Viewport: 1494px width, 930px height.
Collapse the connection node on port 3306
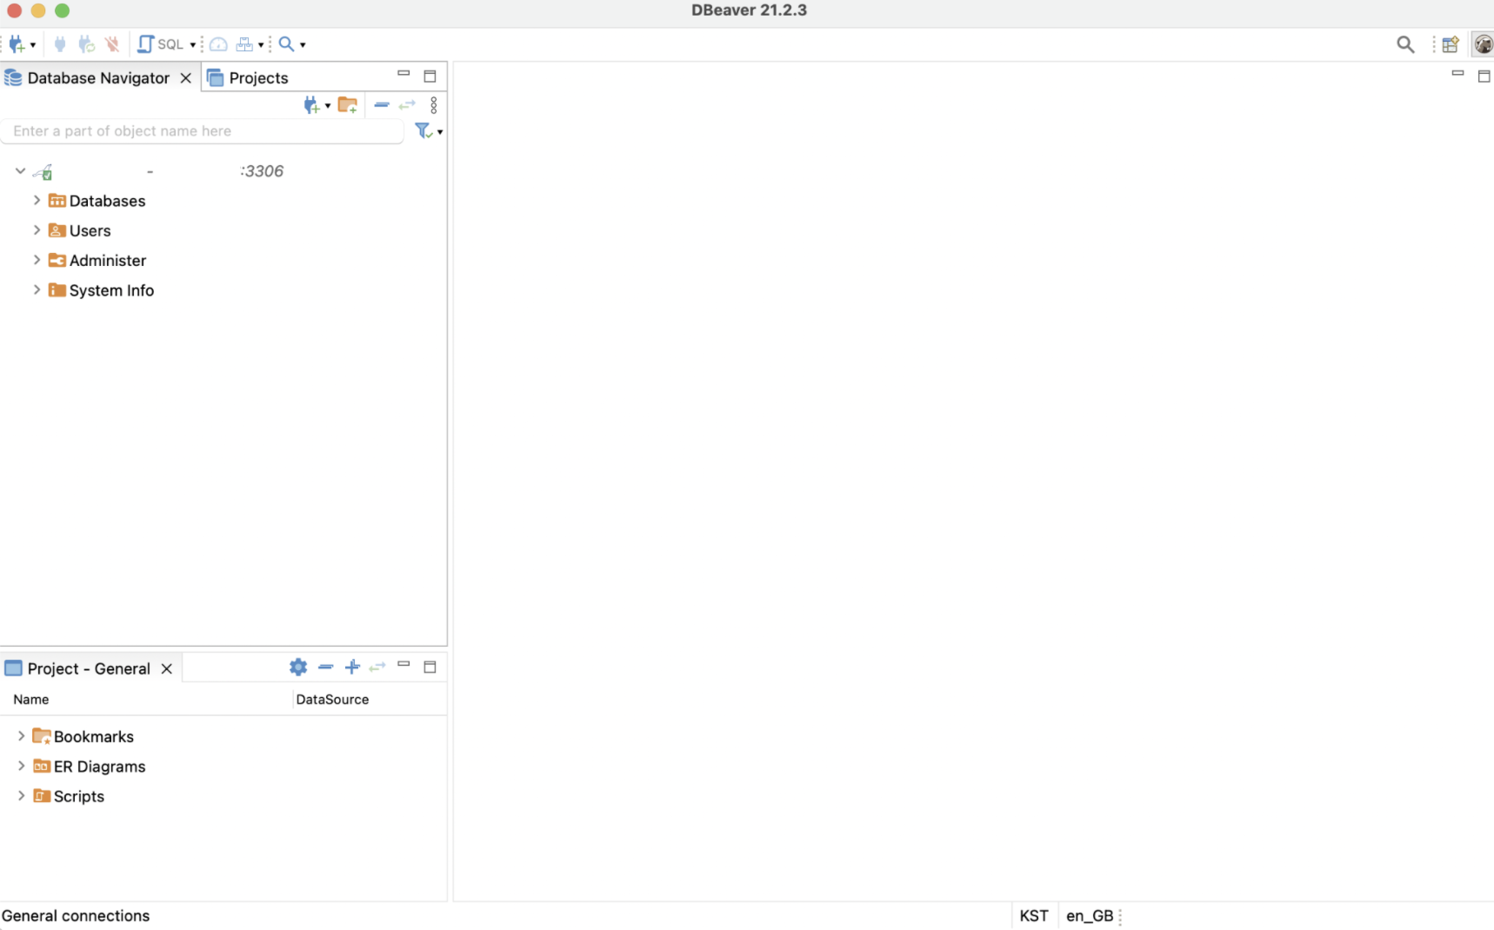click(20, 171)
